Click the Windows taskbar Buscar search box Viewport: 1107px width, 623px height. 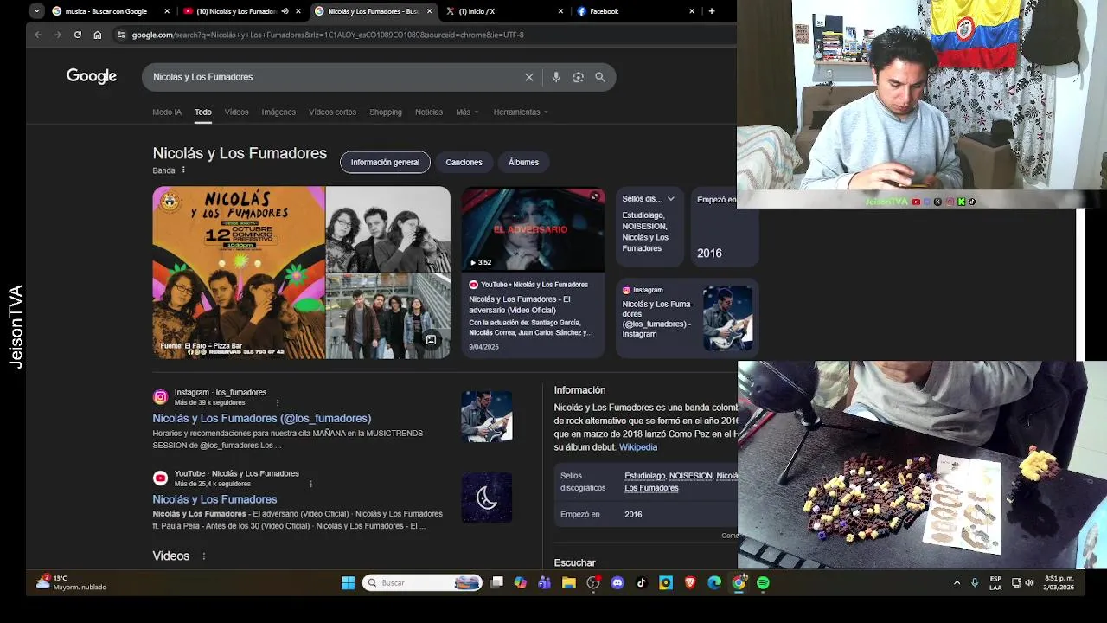[422, 583]
